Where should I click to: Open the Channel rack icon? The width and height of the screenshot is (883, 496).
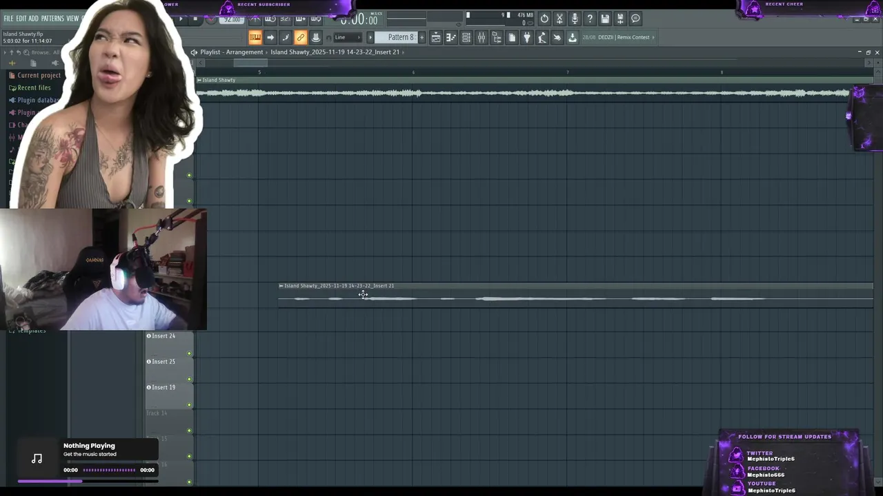[466, 37]
